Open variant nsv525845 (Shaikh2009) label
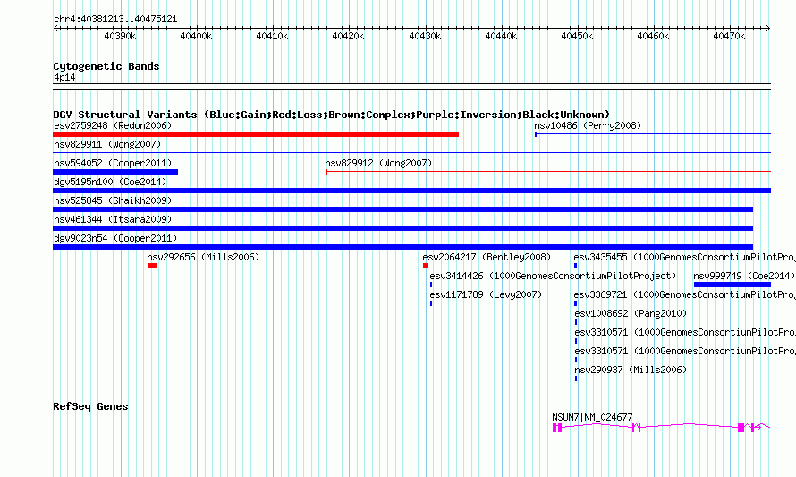The height and width of the screenshot is (477, 796). tap(113, 200)
